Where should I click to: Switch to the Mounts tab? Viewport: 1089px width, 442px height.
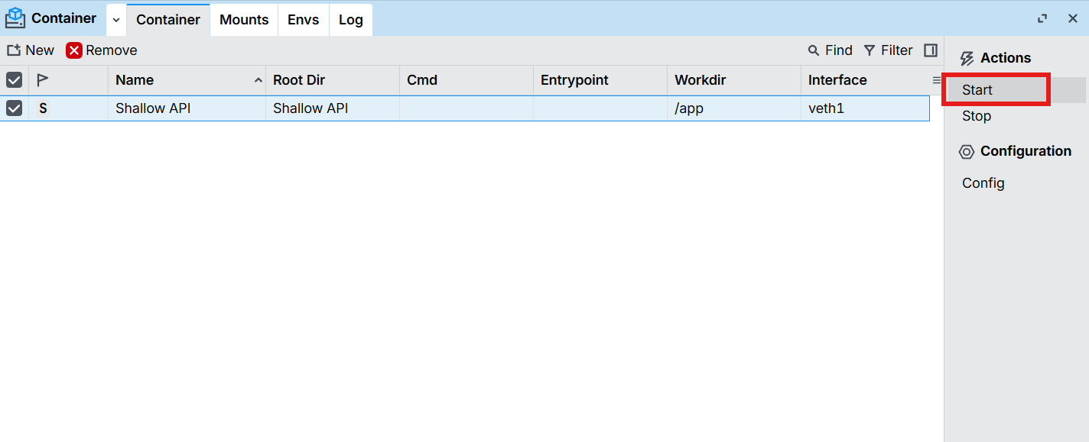[244, 20]
